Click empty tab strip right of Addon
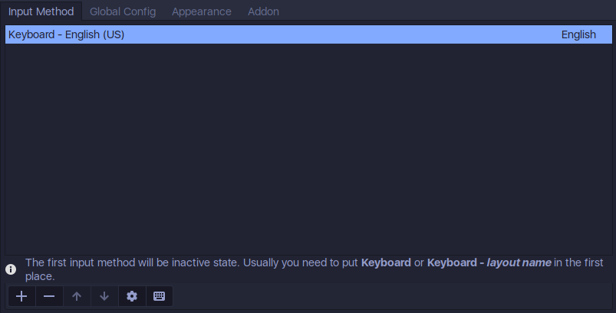This screenshot has width=616, height=313. click(x=450, y=11)
